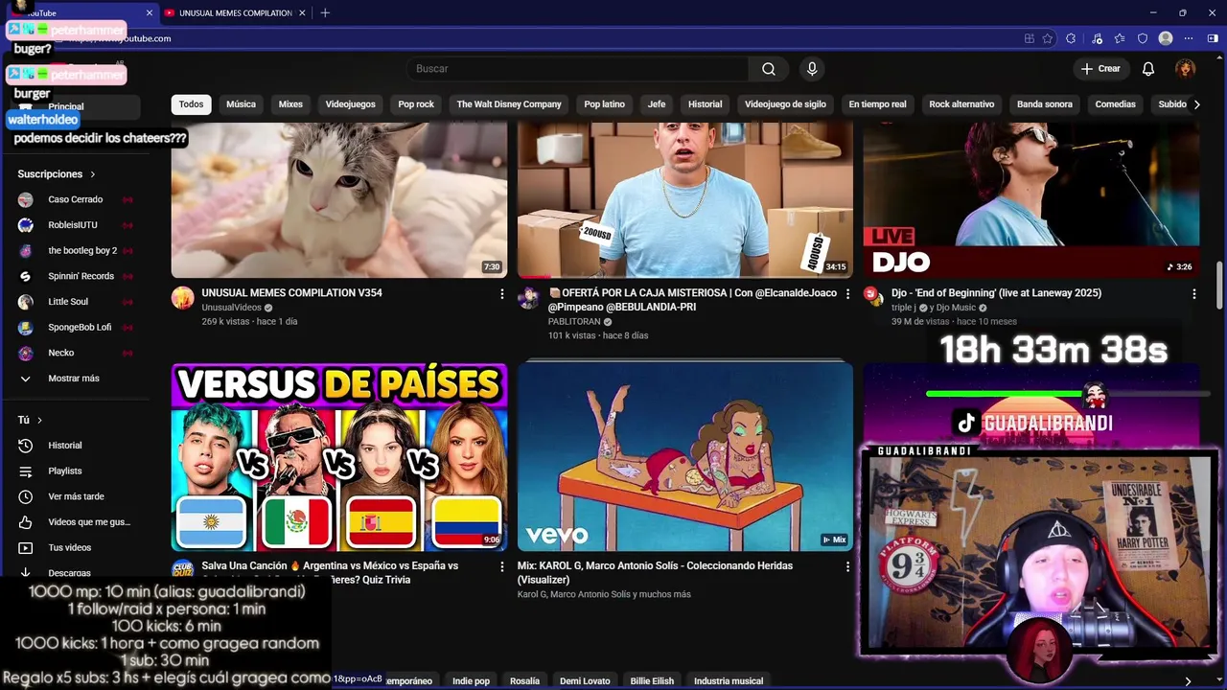Click the search magnifier button
This screenshot has height=690, width=1227.
[769, 69]
